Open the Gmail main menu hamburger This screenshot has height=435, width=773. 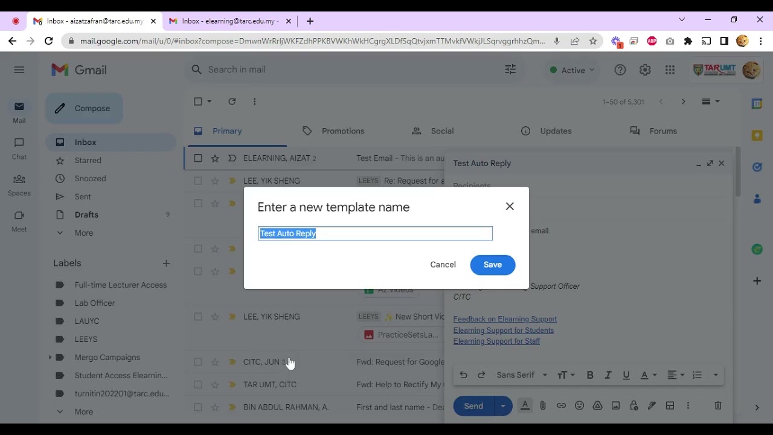click(19, 70)
